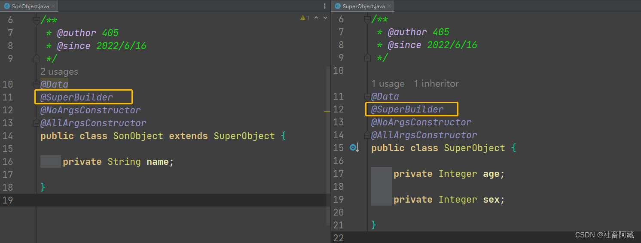Image resolution: width=641 pixels, height=243 pixels.
Task: Click the "2 usages" hint
Action: [x=59, y=72]
